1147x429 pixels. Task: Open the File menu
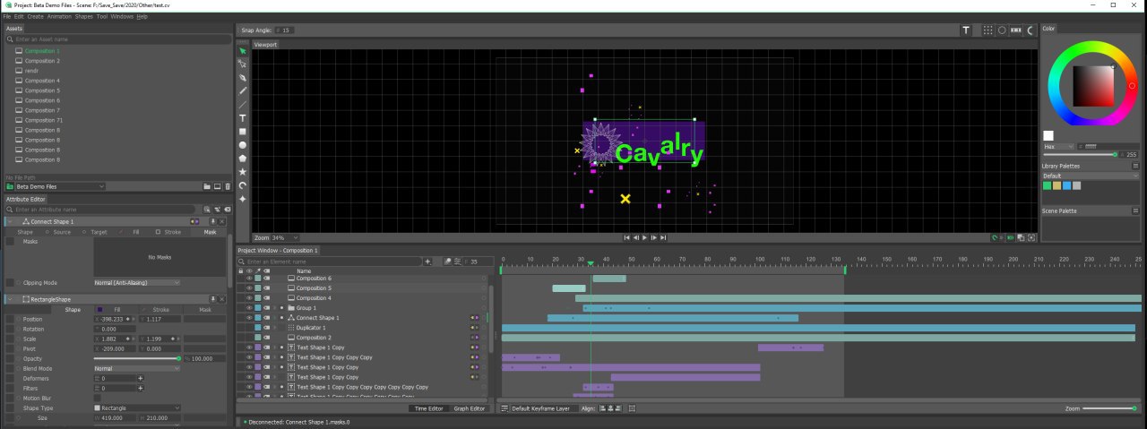(x=7, y=16)
